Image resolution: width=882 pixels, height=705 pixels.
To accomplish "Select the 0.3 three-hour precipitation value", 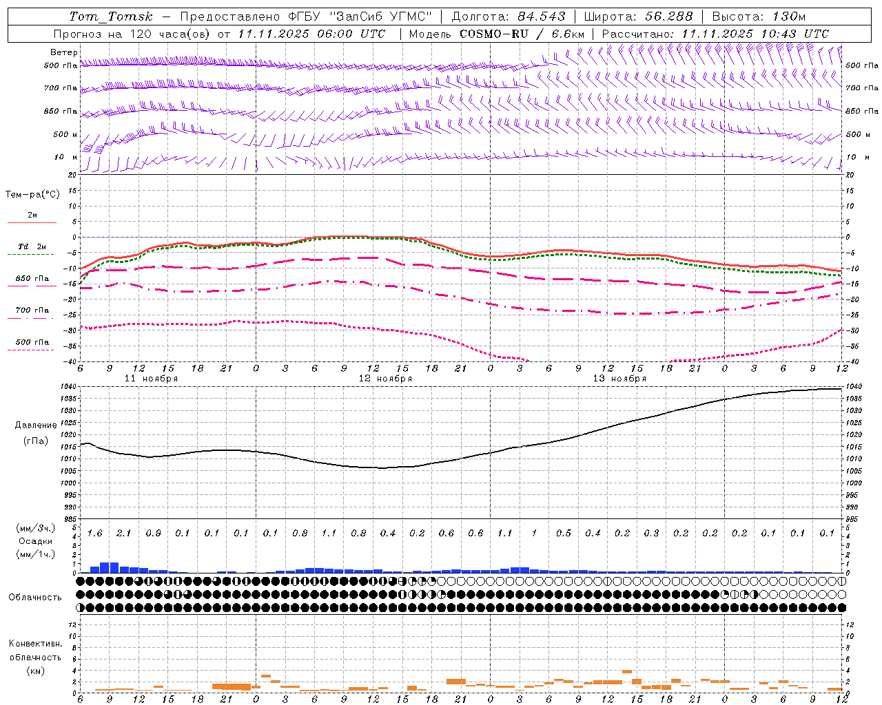I will [x=651, y=534].
